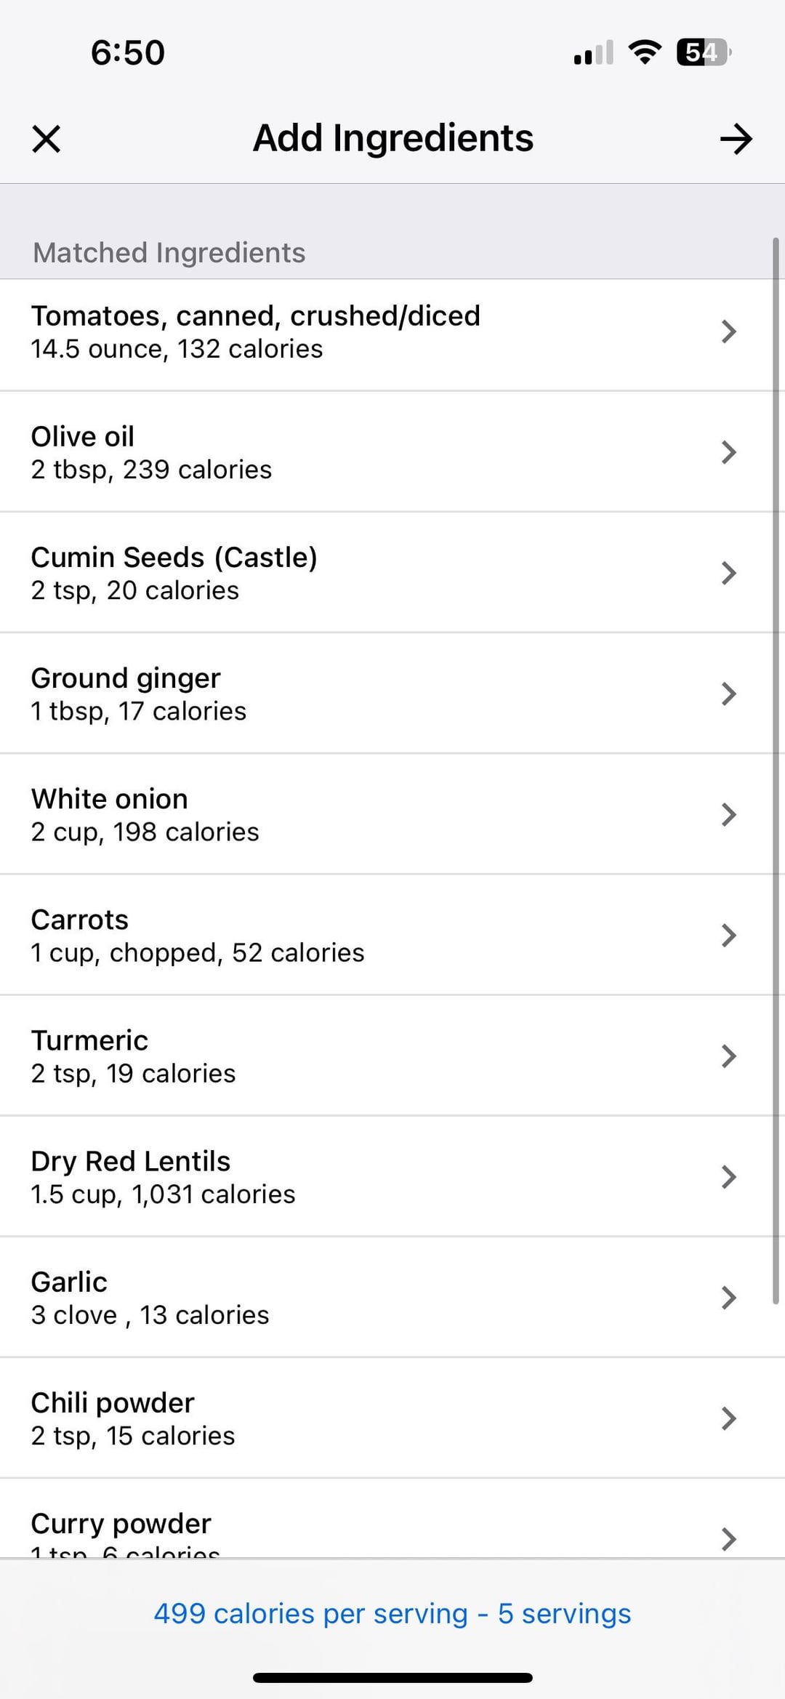Open Cumin Seeds (Castle) chevron arrow

point(728,573)
